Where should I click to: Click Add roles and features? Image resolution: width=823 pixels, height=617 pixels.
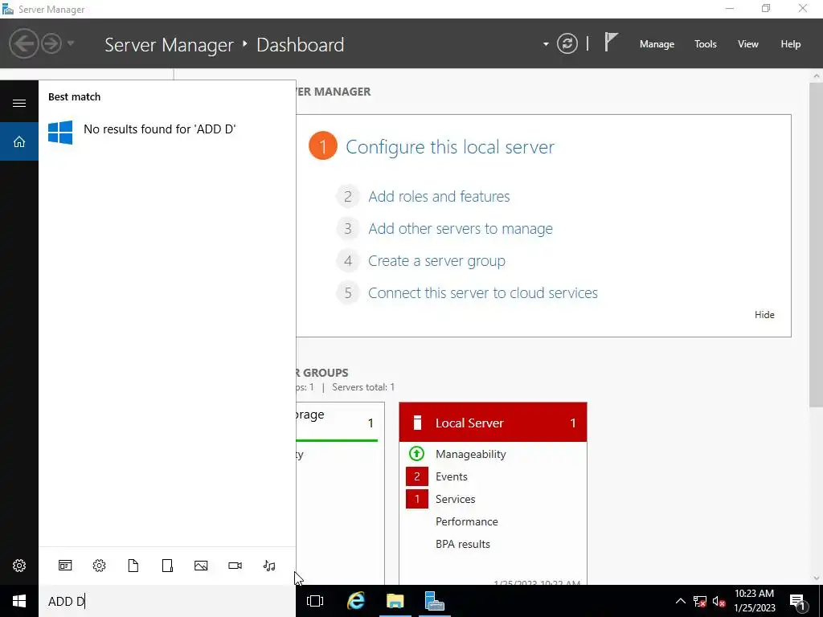click(x=439, y=197)
